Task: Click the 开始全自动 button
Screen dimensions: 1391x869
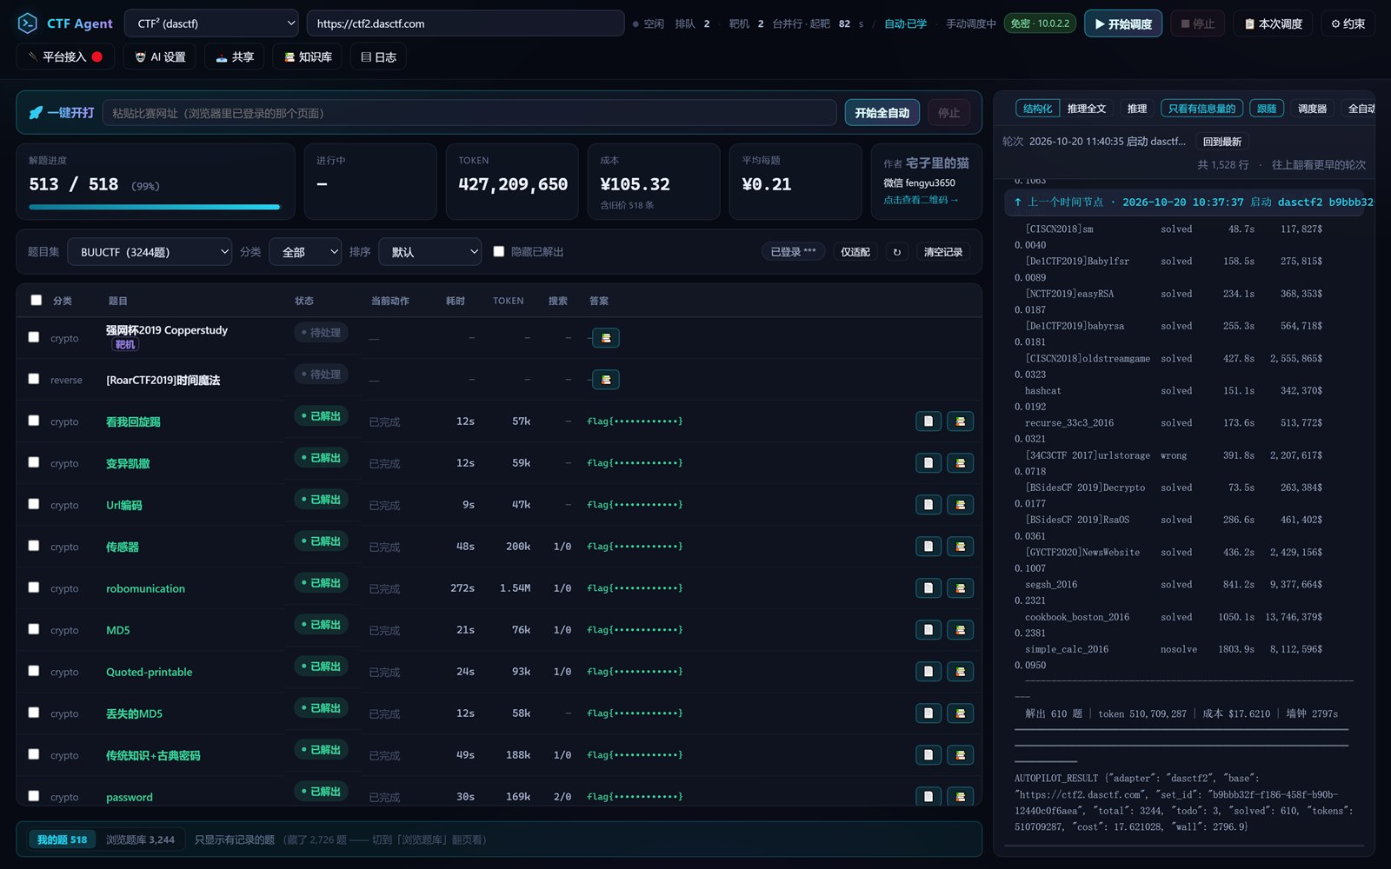Action: coord(882,113)
